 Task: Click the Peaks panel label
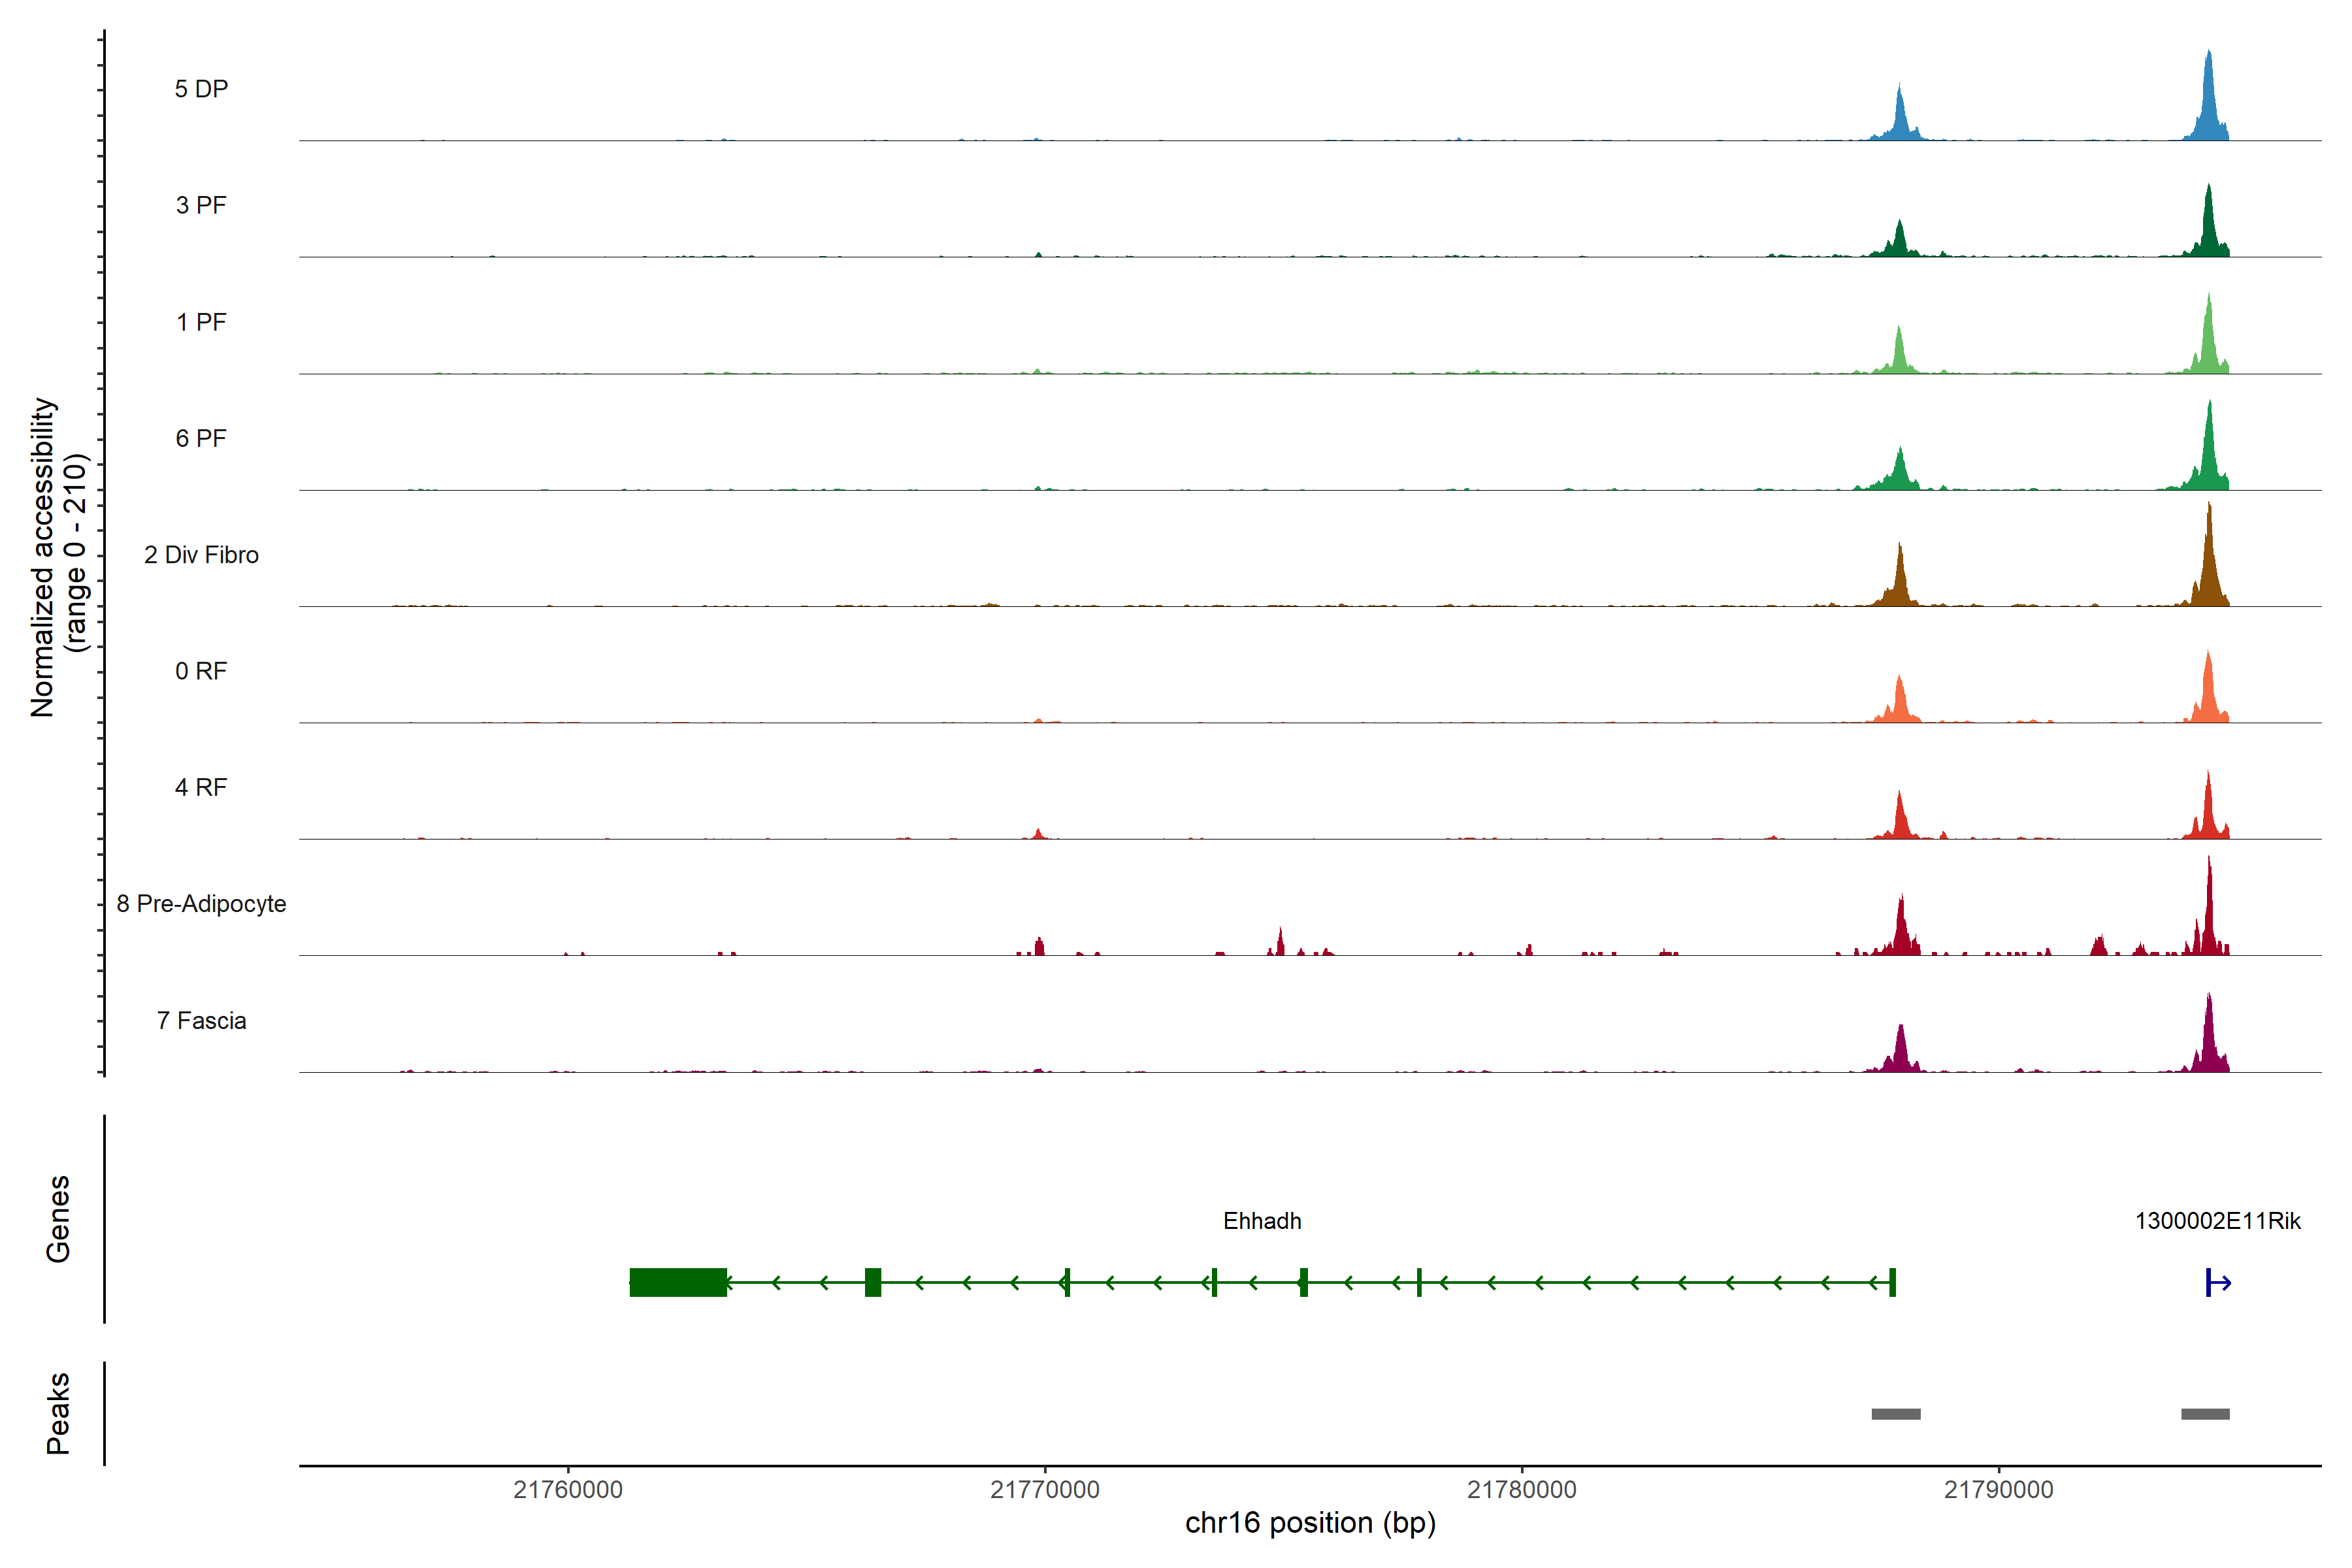tap(58, 1413)
